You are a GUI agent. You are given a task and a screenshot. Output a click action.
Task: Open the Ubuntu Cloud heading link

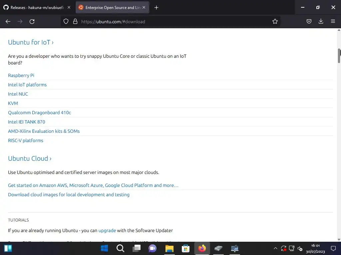coord(30,158)
